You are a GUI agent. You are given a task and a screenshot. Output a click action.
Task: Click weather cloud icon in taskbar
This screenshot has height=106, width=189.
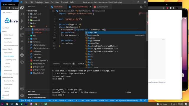click(158, 104)
